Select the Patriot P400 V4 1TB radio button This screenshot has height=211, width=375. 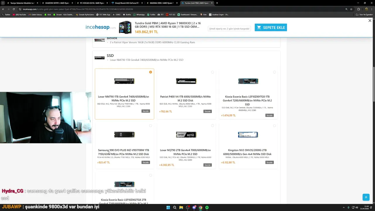(212, 72)
